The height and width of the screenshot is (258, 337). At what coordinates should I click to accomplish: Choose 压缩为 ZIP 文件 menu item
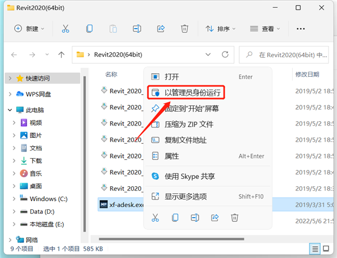tap(189, 124)
